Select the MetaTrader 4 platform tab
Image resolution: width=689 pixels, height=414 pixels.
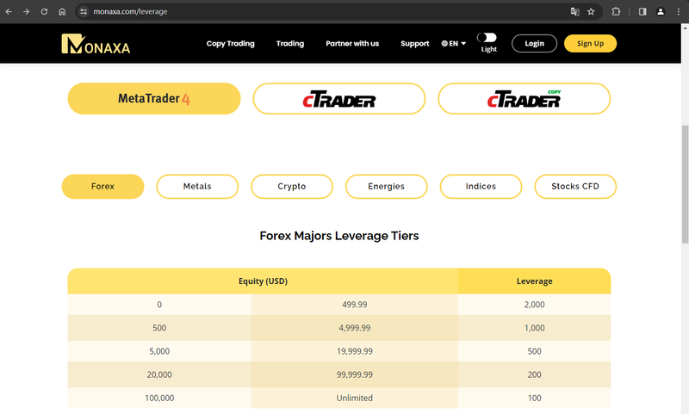(154, 99)
